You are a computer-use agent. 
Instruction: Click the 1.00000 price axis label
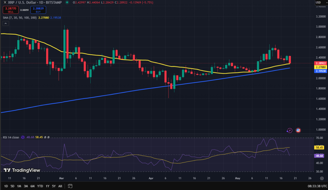[321, 130]
